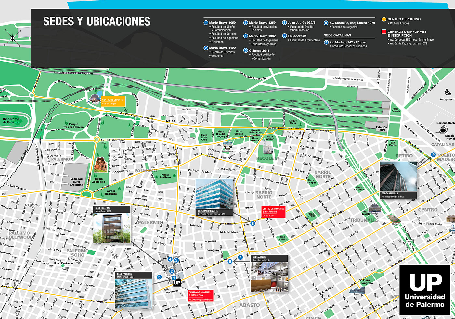Click the Plaza San Martín label
455x319 pixels.
[393, 143]
